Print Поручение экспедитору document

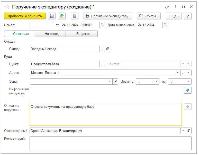pyautogui.click(x=107, y=16)
